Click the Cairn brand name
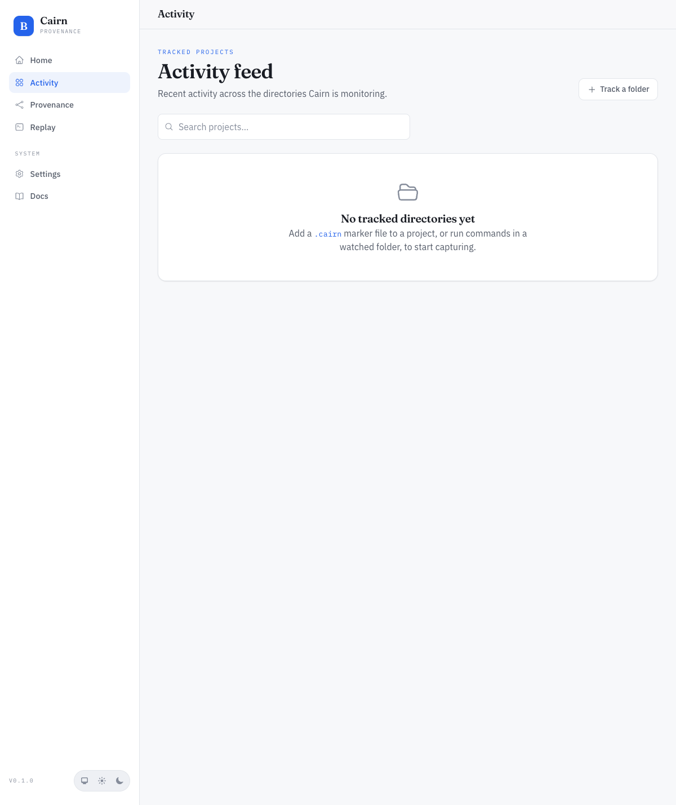 pos(54,21)
